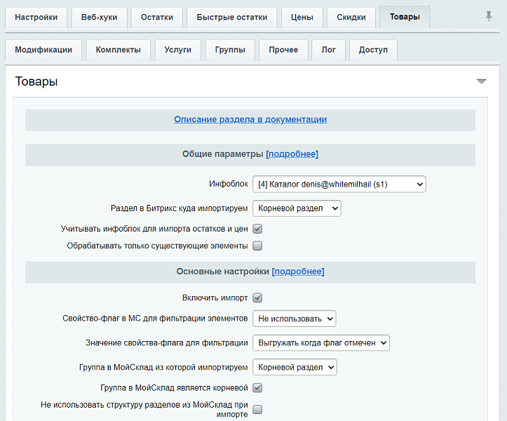507x421 pixels.
Task: Select the Модификации tab
Action: click(x=43, y=50)
